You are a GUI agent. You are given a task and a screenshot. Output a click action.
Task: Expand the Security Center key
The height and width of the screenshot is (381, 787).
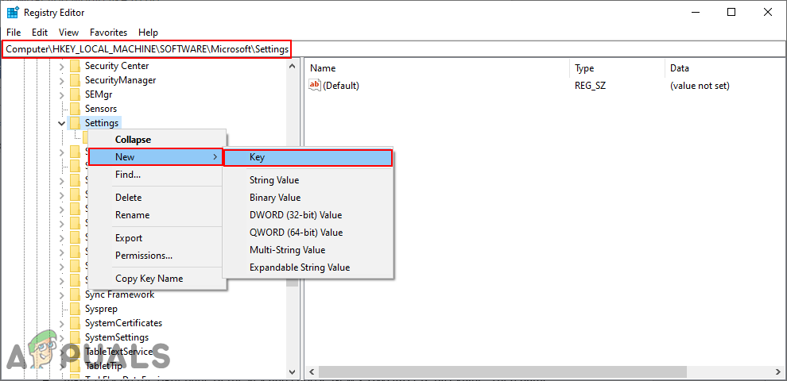click(x=62, y=66)
